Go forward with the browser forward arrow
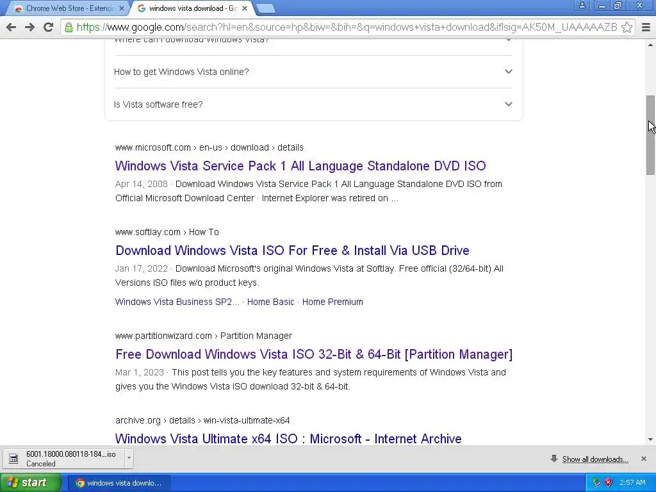656x492 pixels. coord(29,27)
